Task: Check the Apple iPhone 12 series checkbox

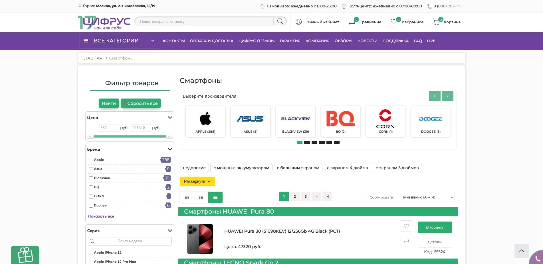Action: tap(91, 253)
